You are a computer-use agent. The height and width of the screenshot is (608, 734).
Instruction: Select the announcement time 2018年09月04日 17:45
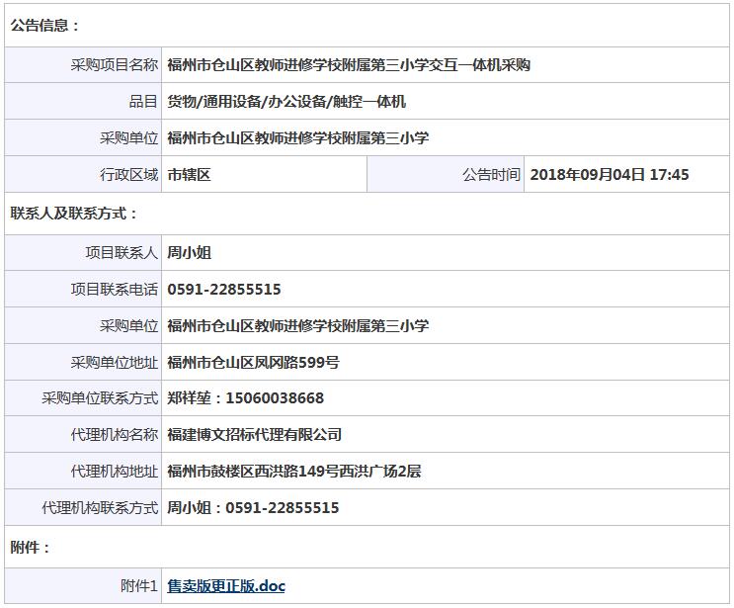click(x=610, y=175)
